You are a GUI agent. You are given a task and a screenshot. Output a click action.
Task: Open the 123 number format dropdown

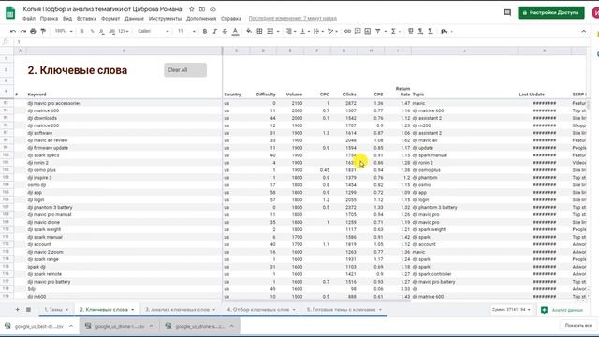[123, 31]
